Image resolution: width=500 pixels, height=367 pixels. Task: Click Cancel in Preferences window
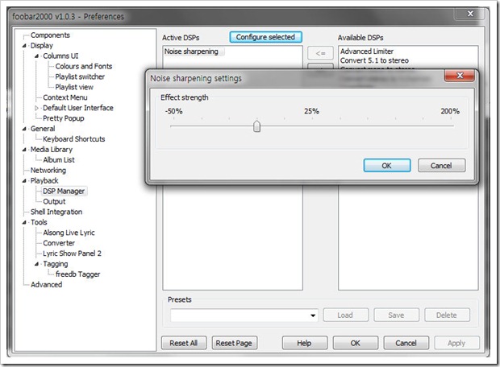click(x=406, y=343)
